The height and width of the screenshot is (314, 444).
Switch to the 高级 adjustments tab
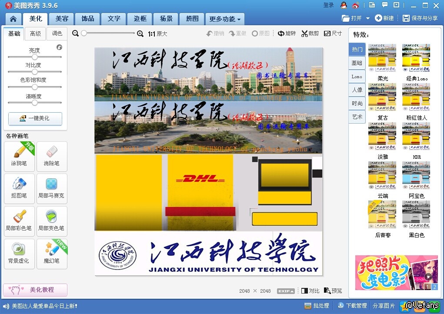pos(35,33)
